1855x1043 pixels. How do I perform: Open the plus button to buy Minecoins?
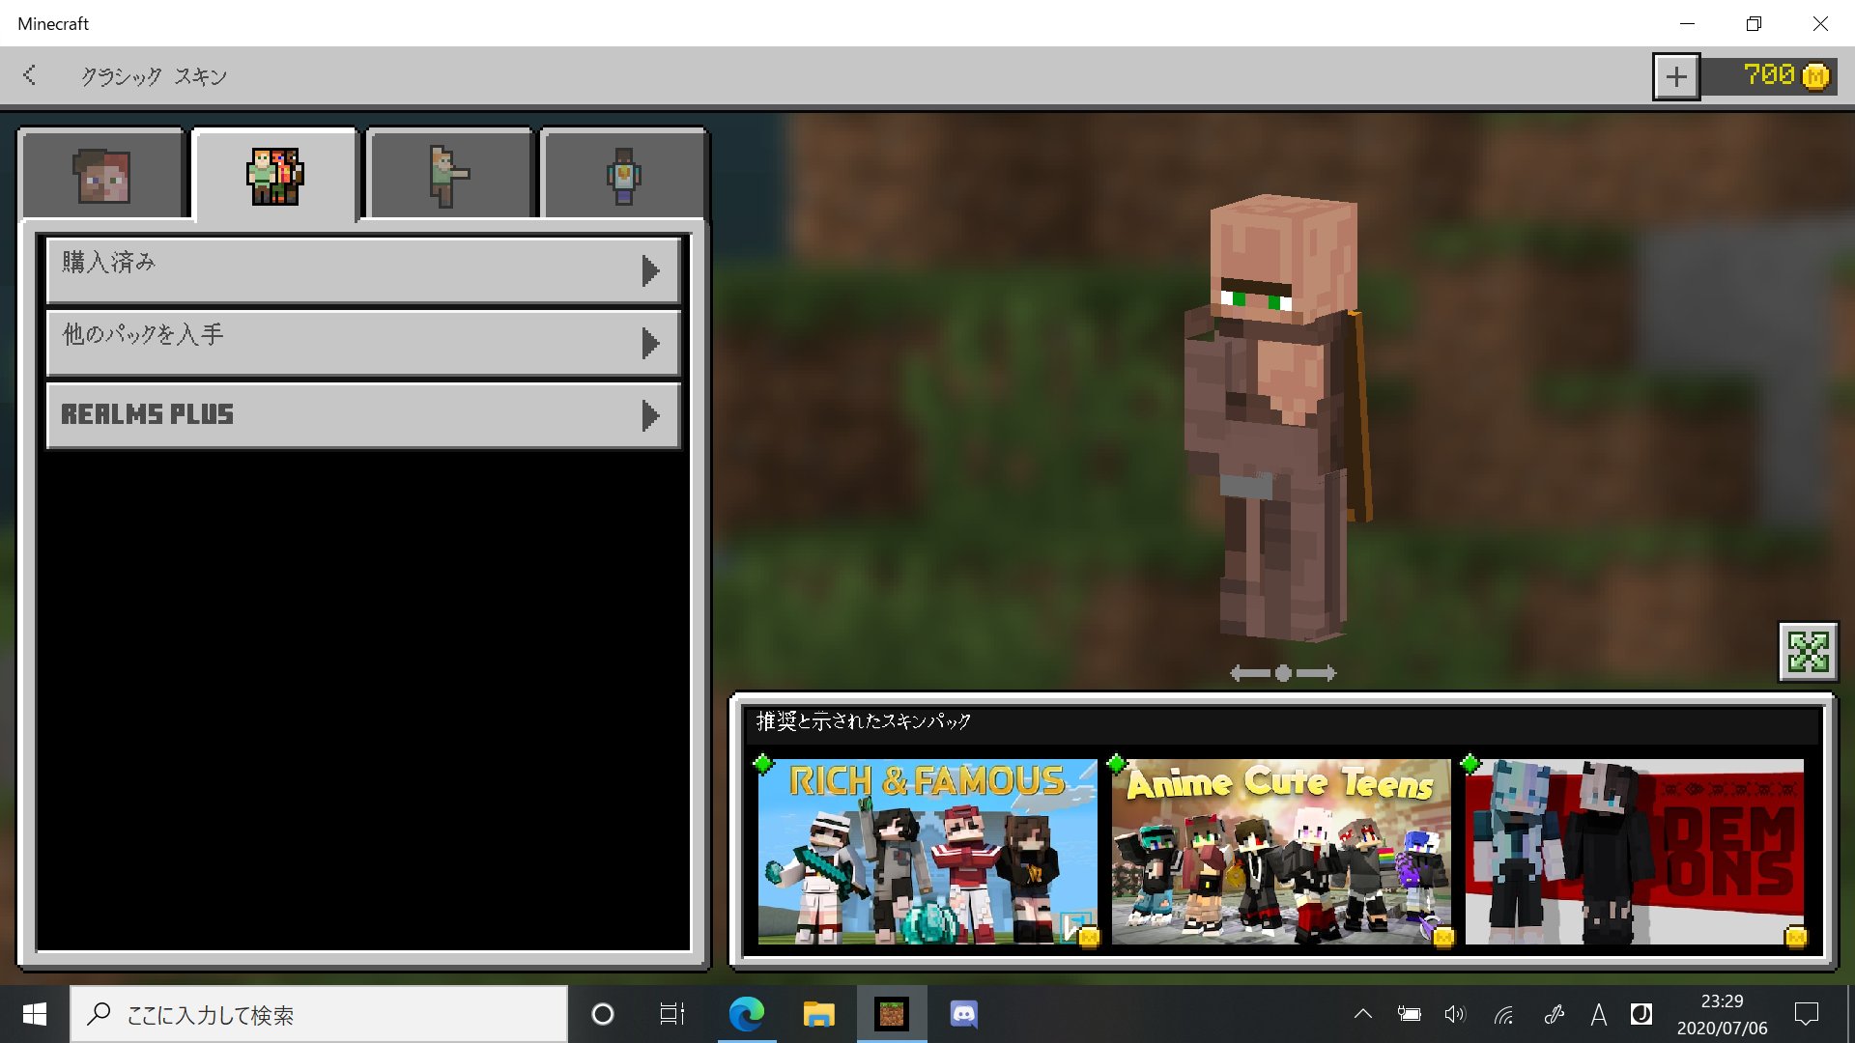1676,76
